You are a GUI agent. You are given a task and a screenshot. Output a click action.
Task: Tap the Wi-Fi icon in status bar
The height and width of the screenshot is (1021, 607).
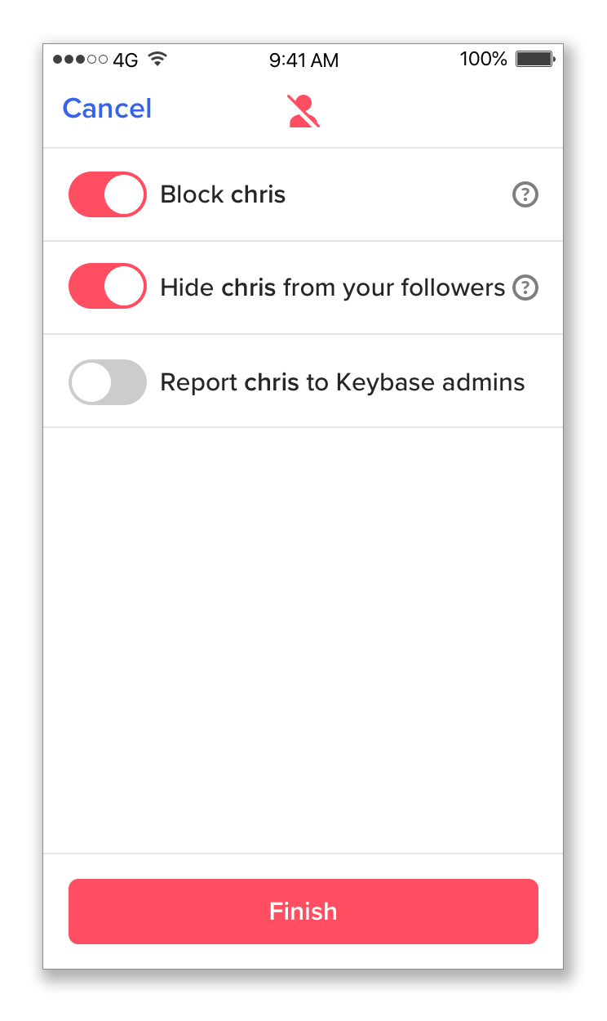pos(157,60)
